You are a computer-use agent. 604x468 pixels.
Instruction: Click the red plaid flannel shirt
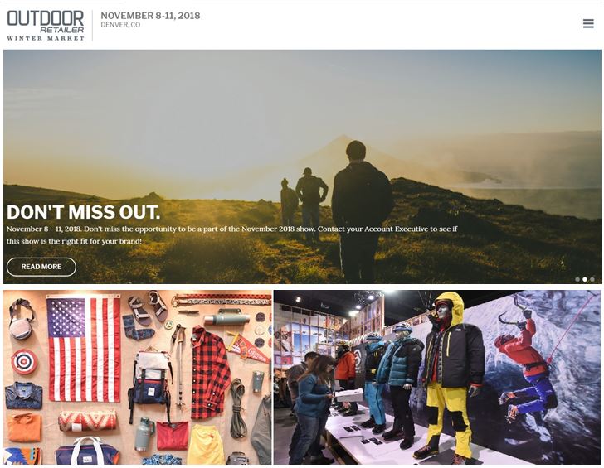coord(210,372)
